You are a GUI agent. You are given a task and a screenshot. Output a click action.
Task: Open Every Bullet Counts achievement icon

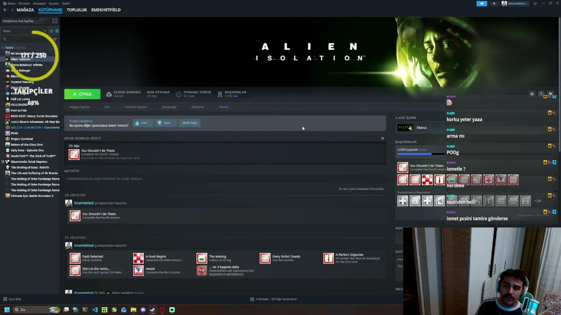265,258
